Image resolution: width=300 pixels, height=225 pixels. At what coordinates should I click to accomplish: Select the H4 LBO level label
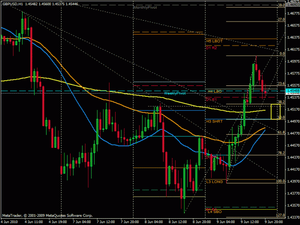tap(215, 91)
